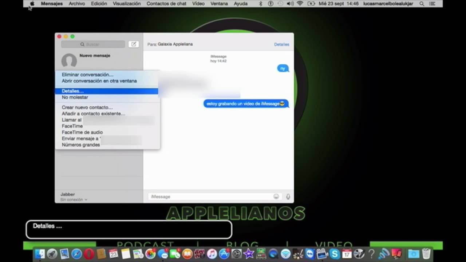This screenshot has height=262, width=466.
Task: Open the Vídeo menu
Action: [198, 4]
